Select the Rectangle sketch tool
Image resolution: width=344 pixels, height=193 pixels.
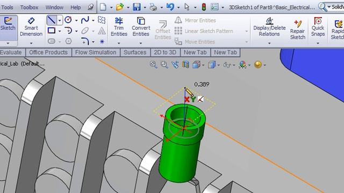click(x=52, y=31)
